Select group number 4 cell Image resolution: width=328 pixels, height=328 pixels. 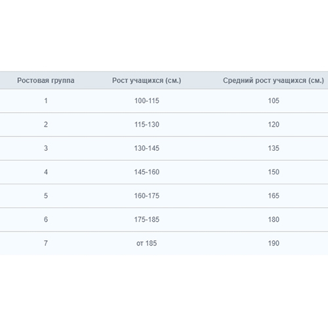pyautogui.click(x=46, y=172)
